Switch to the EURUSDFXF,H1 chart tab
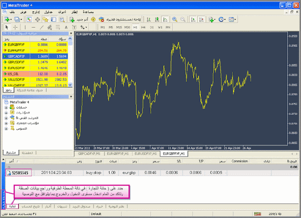The width and height of the screenshot is (301, 218). pos(145,154)
